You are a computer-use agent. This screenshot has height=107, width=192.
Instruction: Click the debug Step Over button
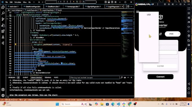click(x=64, y=2)
